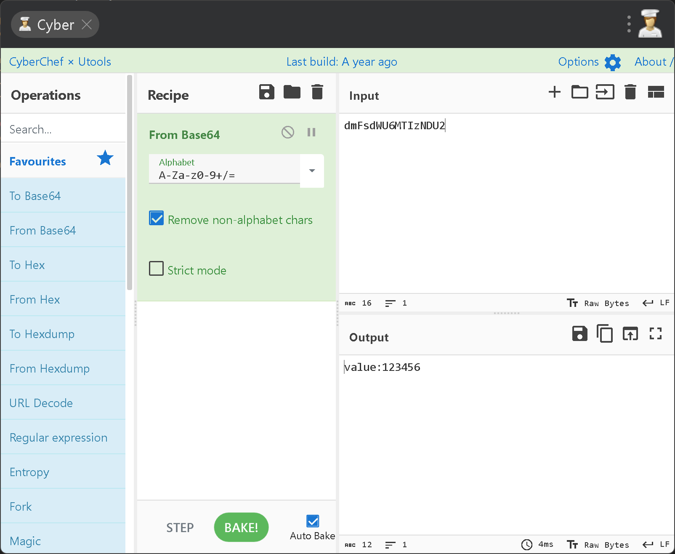This screenshot has width=675, height=554.
Task: Click the output bake time 4ms
Action: tap(538, 545)
